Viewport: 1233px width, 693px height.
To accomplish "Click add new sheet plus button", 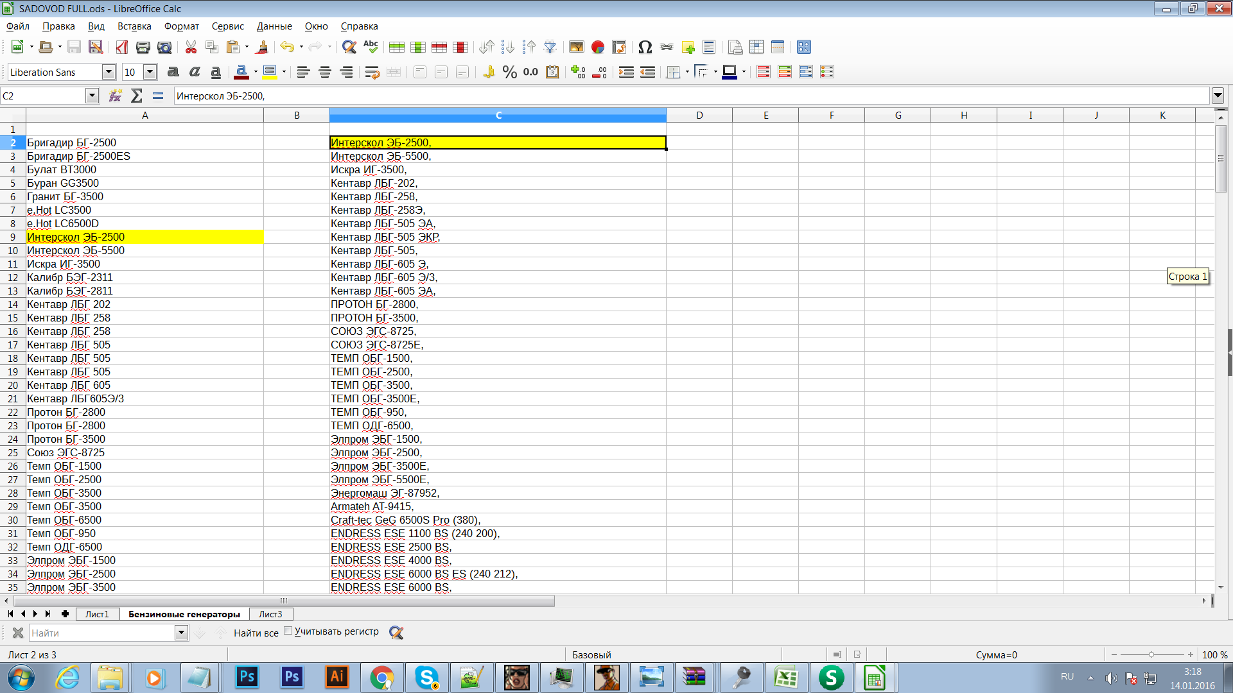I will [x=65, y=614].
